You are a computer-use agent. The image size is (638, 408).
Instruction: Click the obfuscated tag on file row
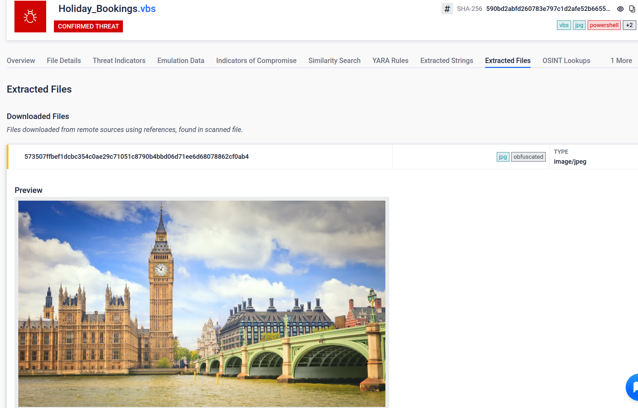[528, 157]
